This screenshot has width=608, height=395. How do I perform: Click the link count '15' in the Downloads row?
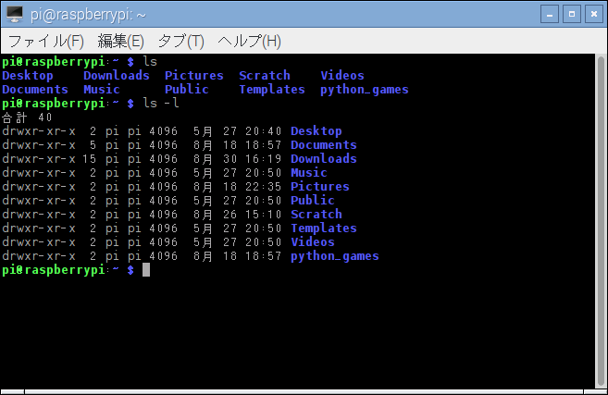coord(89,159)
